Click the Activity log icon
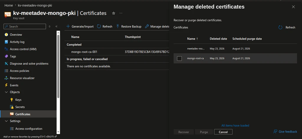The image size is (302, 139). coord(6,42)
